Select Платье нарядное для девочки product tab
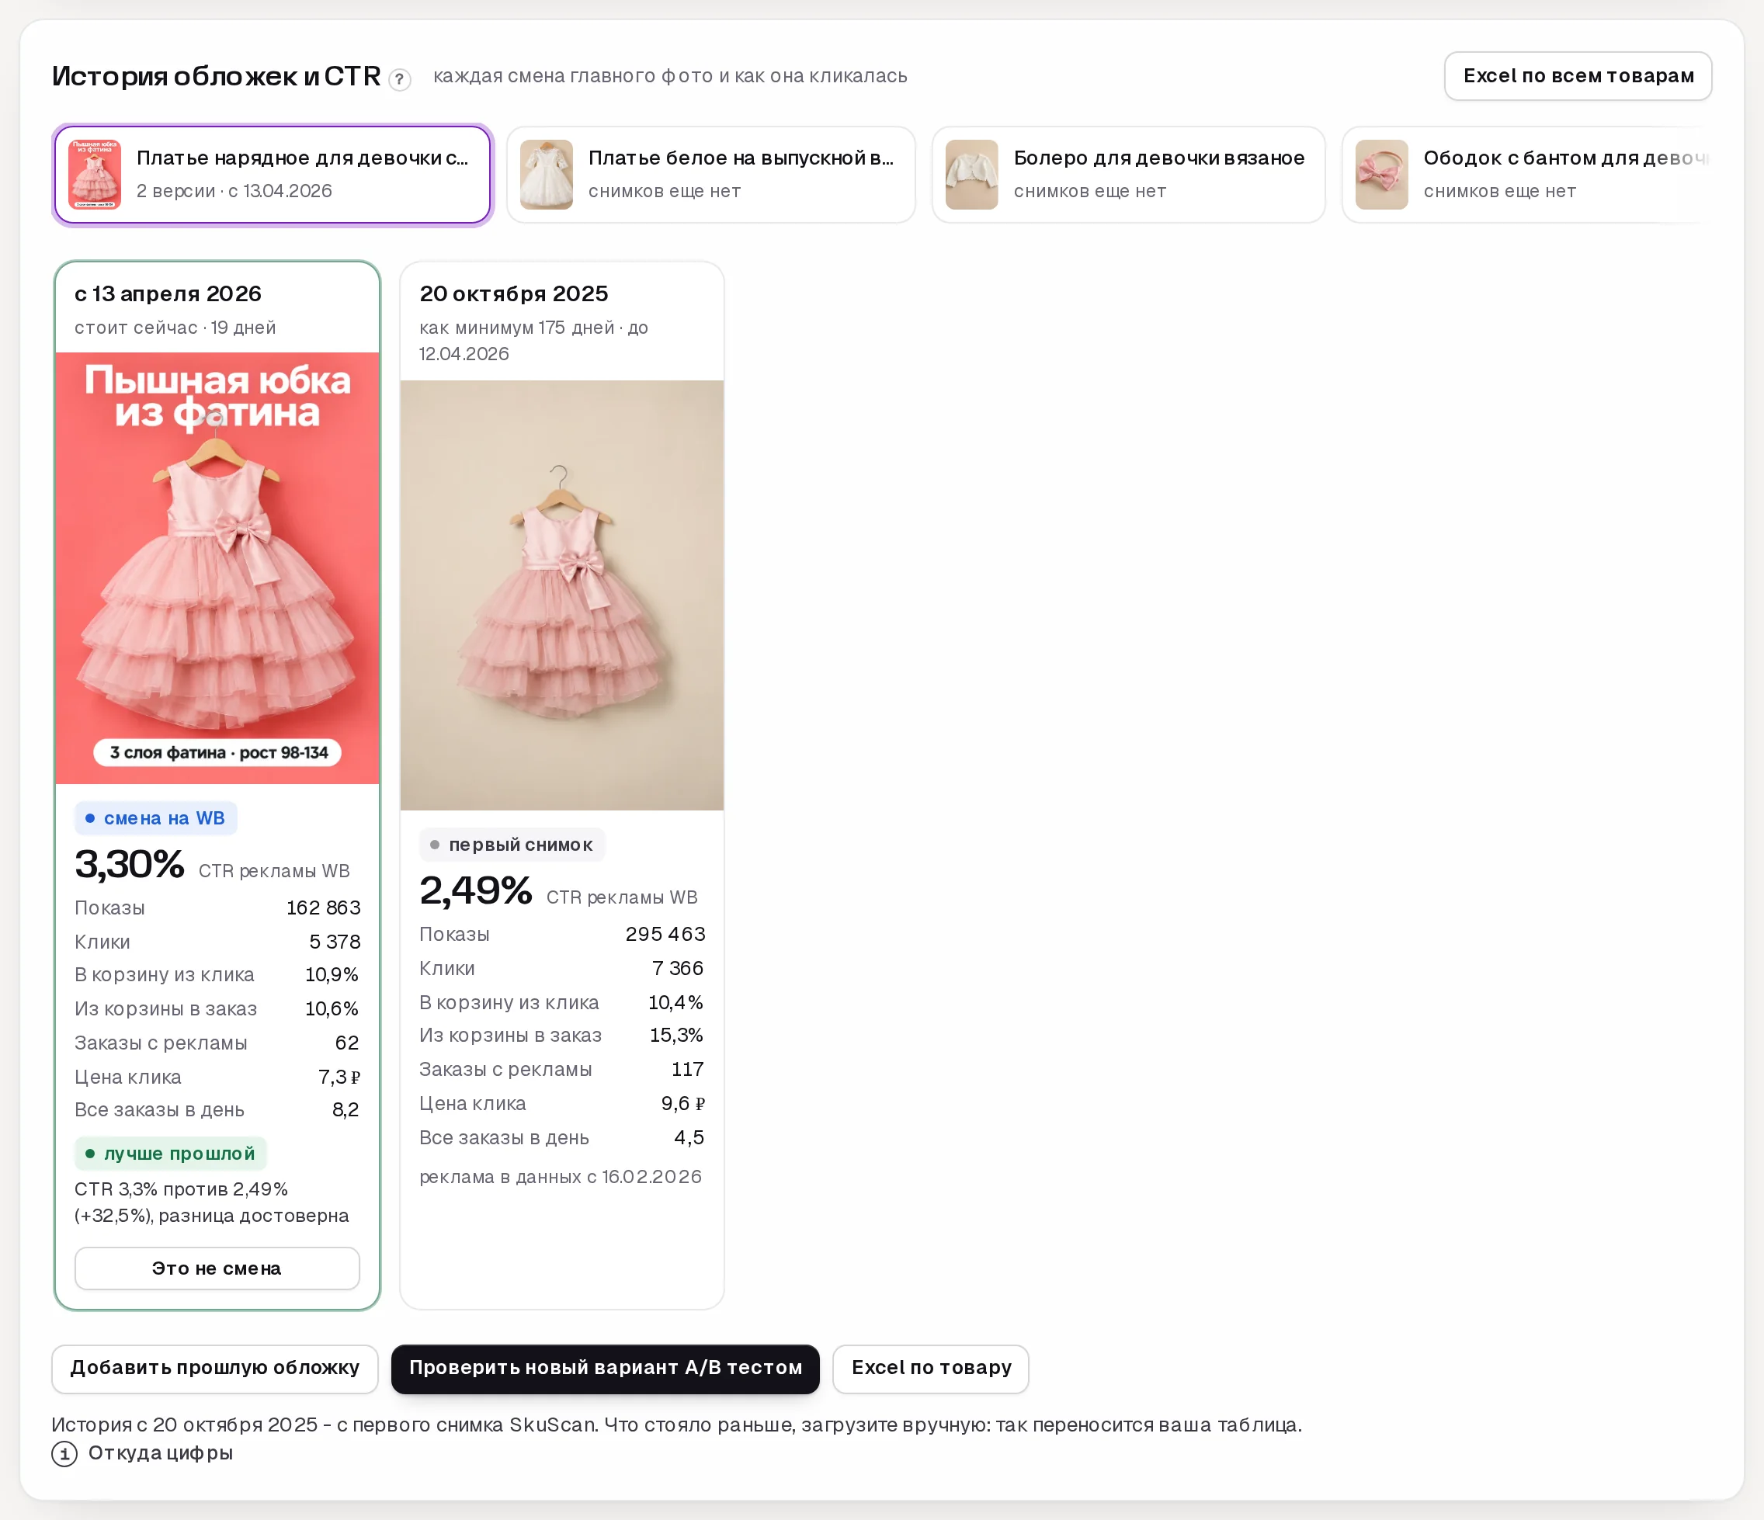 pyautogui.click(x=273, y=175)
